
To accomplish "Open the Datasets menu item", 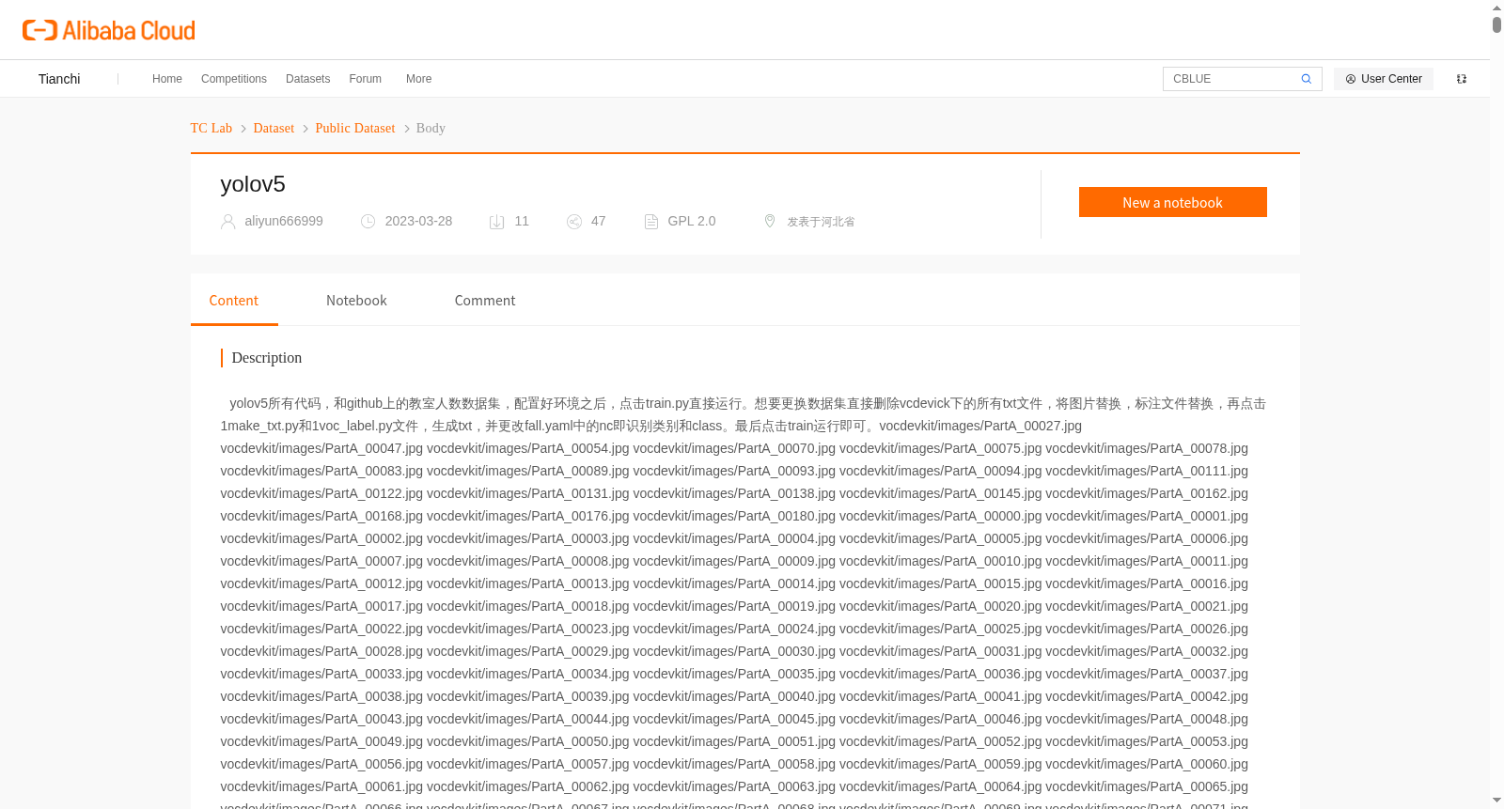I will coord(308,79).
